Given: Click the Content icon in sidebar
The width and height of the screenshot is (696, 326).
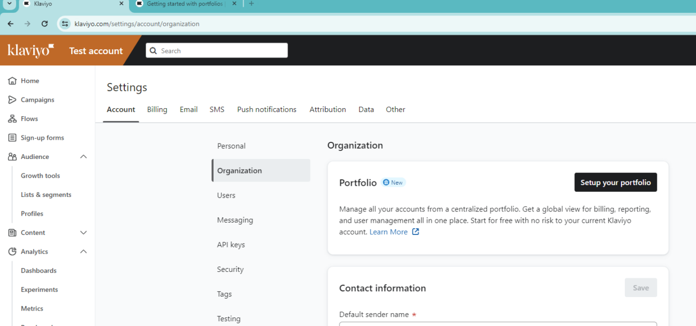Looking at the screenshot, I should click(12, 233).
